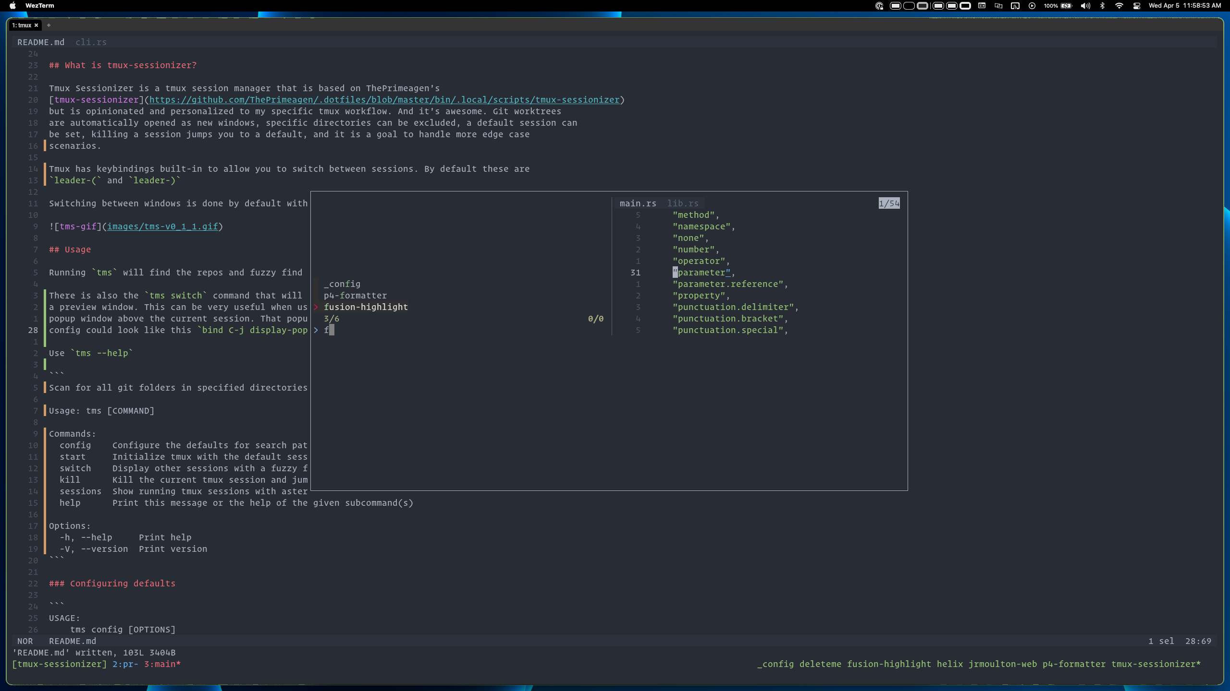The image size is (1230, 691).
Task: Open the tmux-sessionizer GitHub link
Action: pos(384,100)
